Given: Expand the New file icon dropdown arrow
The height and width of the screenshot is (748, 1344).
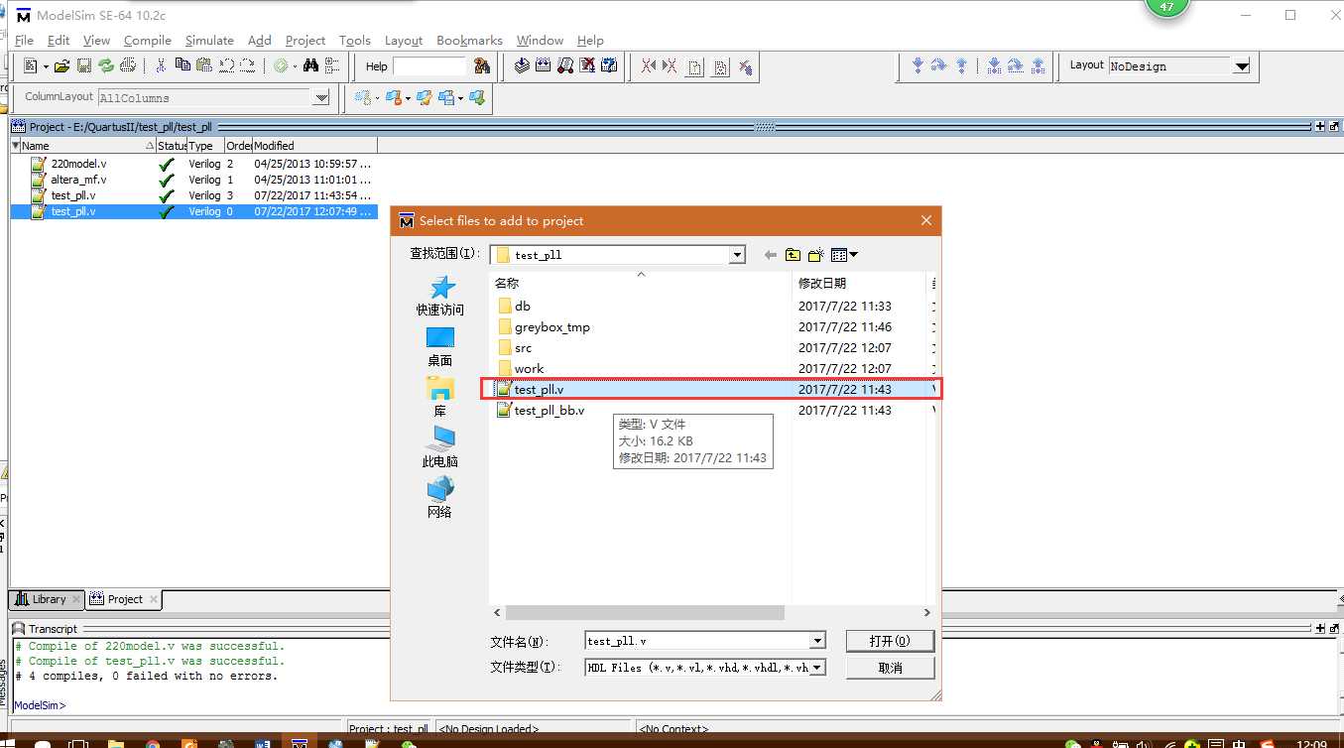Looking at the screenshot, I should (x=46, y=66).
